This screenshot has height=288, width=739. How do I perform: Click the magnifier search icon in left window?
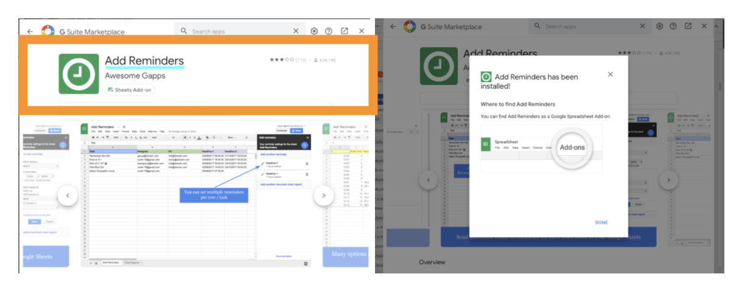(184, 31)
